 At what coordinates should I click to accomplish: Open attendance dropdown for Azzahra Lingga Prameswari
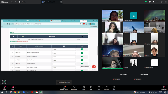(64, 53)
